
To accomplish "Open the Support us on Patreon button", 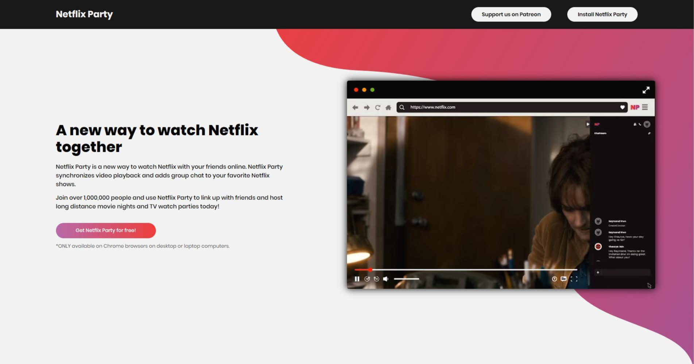I will [511, 14].
